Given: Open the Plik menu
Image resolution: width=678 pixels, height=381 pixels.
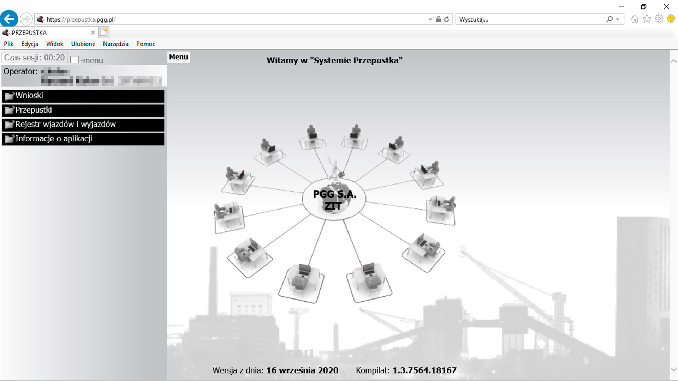Looking at the screenshot, I should coord(9,44).
